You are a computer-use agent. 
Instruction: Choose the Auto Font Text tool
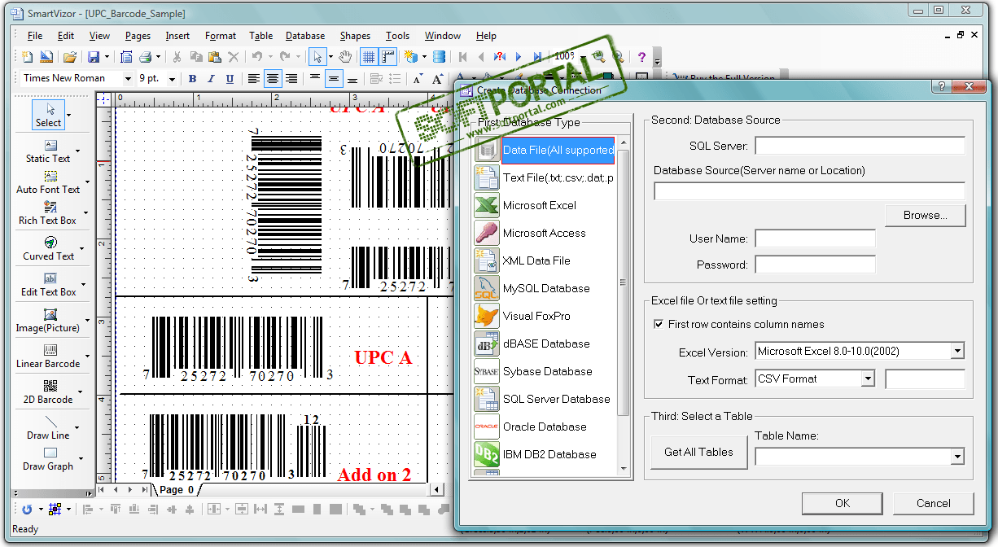(x=48, y=182)
